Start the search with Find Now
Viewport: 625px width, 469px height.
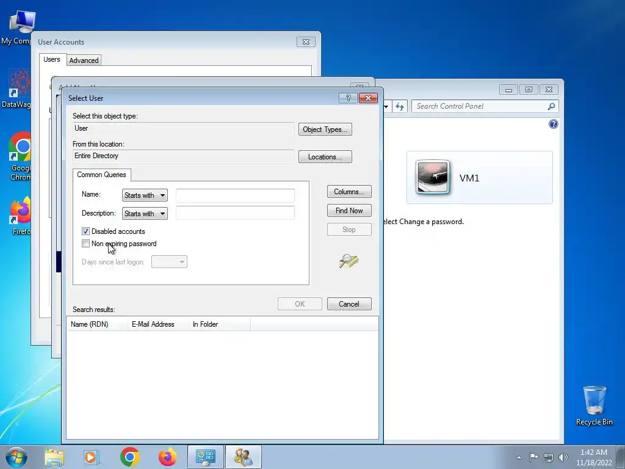click(349, 211)
